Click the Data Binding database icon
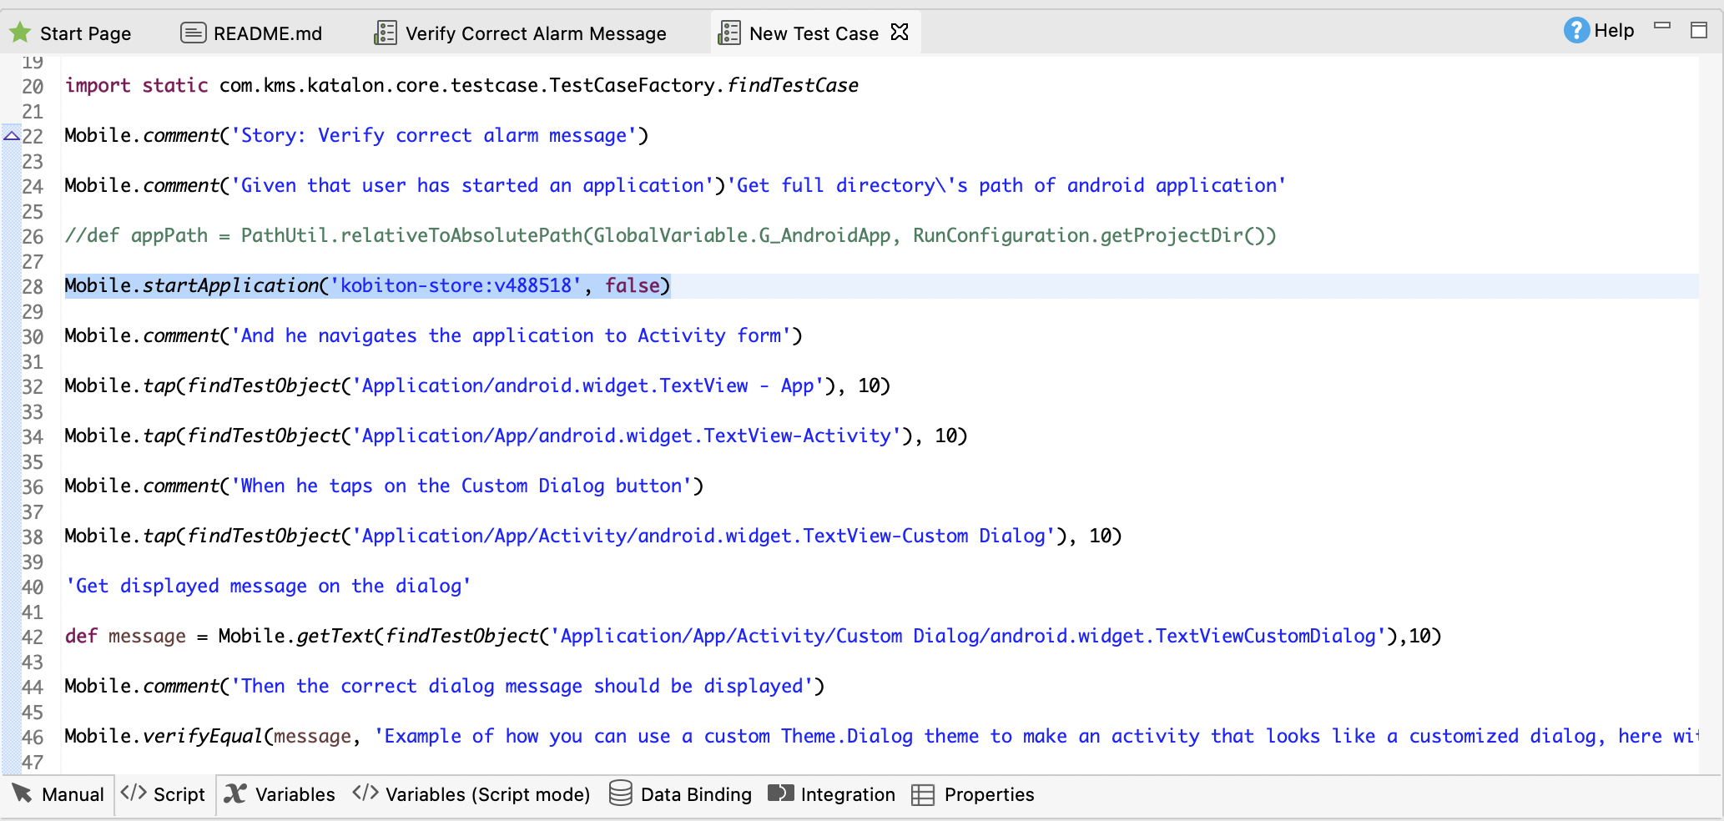The height and width of the screenshot is (821, 1724). 620,793
